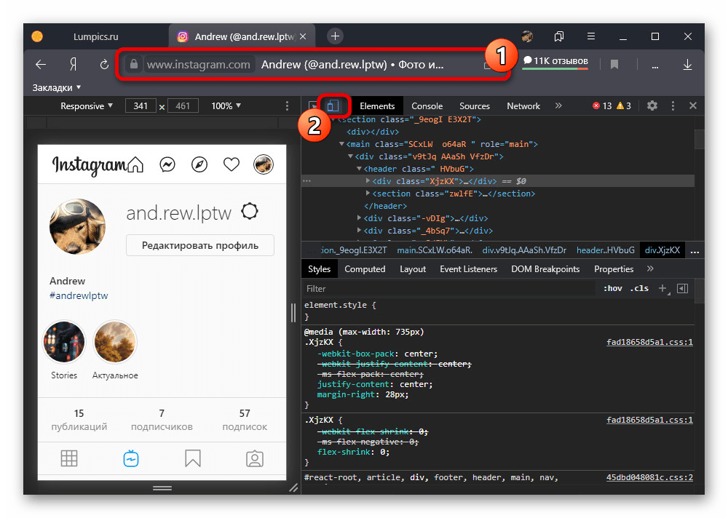Click the Styles Filter input field
The width and height of the screenshot is (728, 518).
(448, 289)
